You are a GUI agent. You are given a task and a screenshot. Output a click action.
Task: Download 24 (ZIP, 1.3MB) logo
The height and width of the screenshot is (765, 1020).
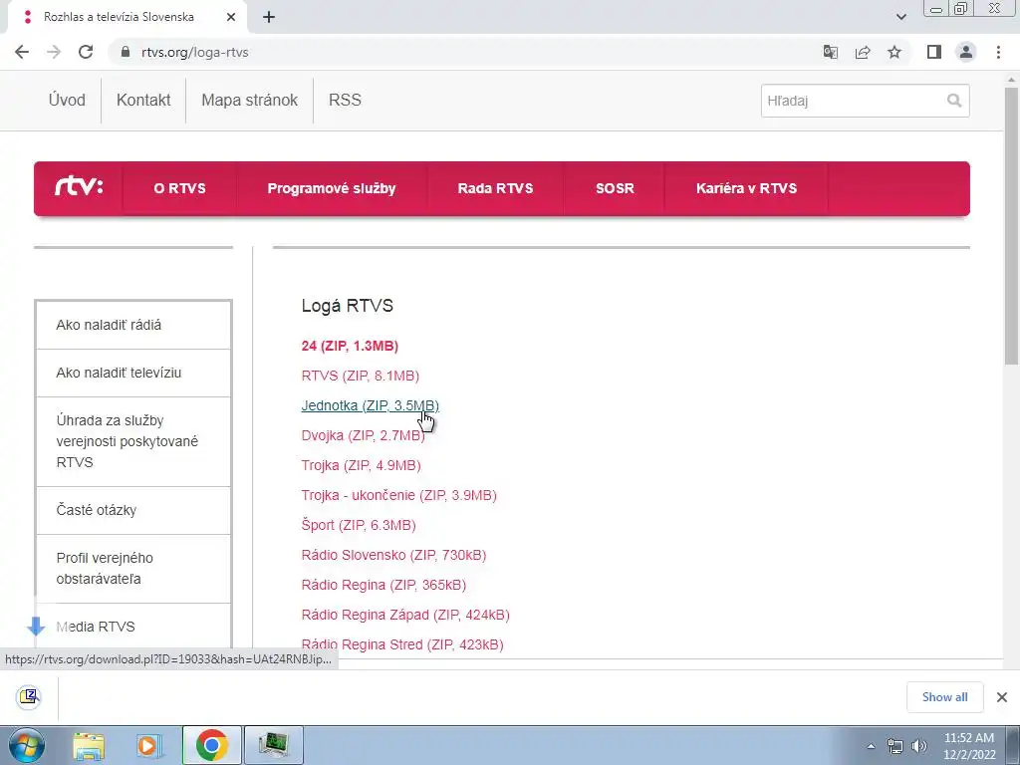point(350,346)
